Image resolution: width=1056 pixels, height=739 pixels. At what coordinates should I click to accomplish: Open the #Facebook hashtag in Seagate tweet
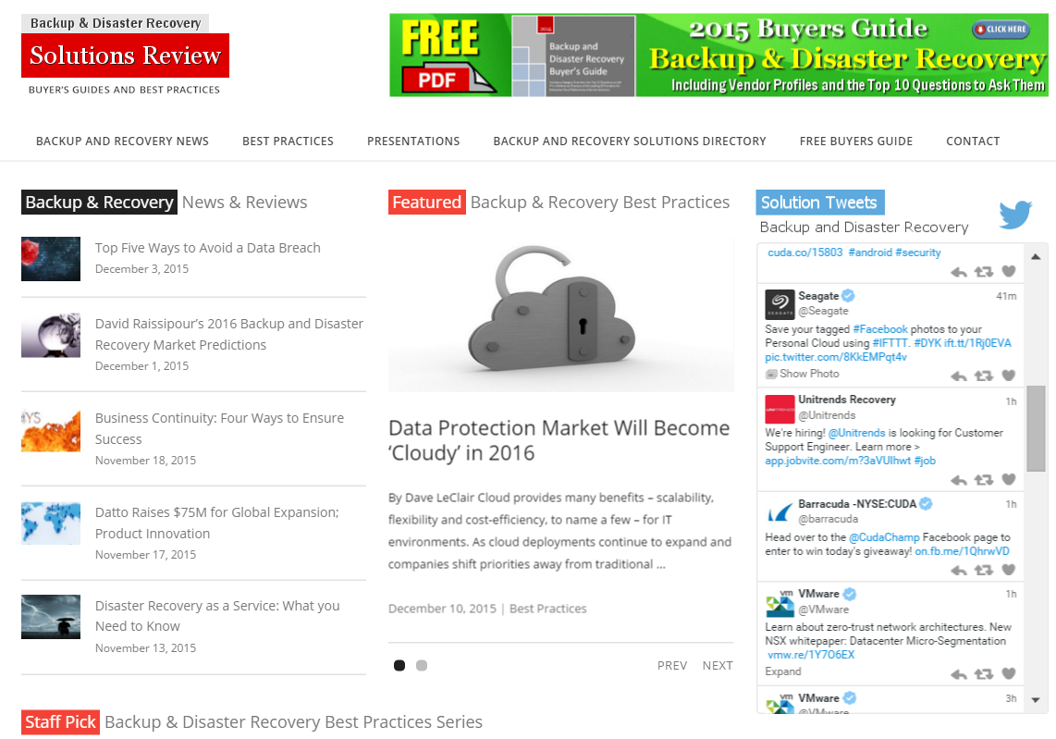tap(879, 329)
